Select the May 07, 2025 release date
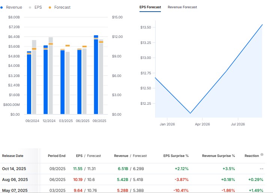 click(x=15, y=190)
